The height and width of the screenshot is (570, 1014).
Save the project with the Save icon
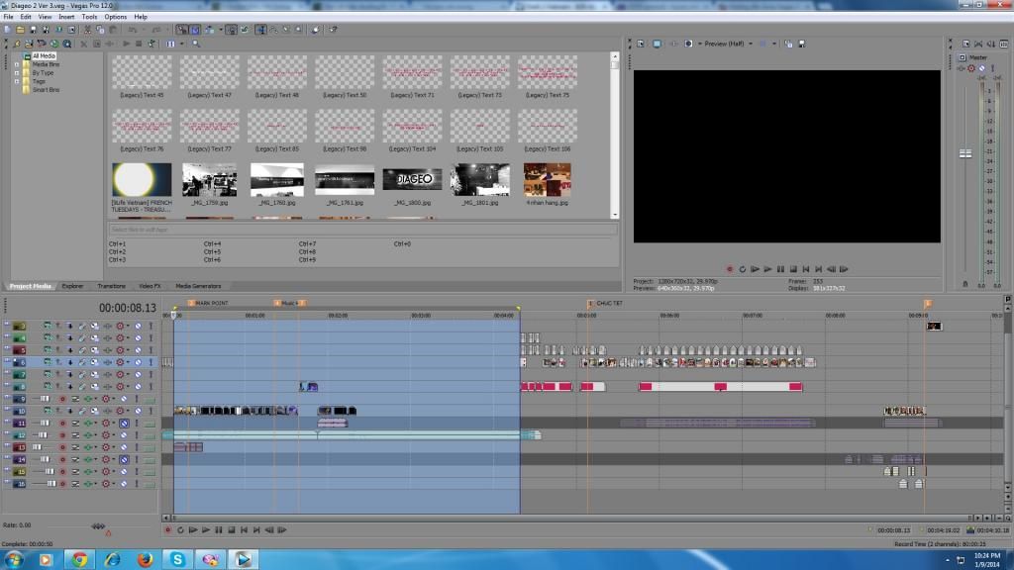(34, 30)
